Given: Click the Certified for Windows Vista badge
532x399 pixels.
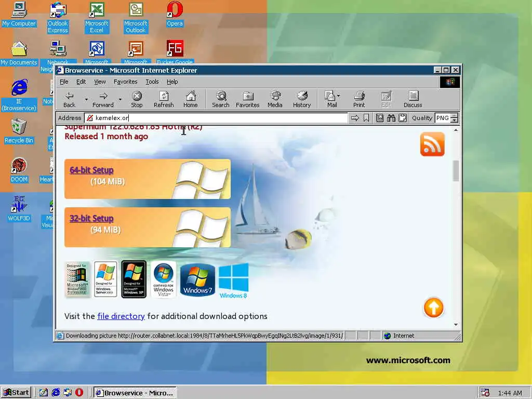Looking at the screenshot, I should pos(163,279).
